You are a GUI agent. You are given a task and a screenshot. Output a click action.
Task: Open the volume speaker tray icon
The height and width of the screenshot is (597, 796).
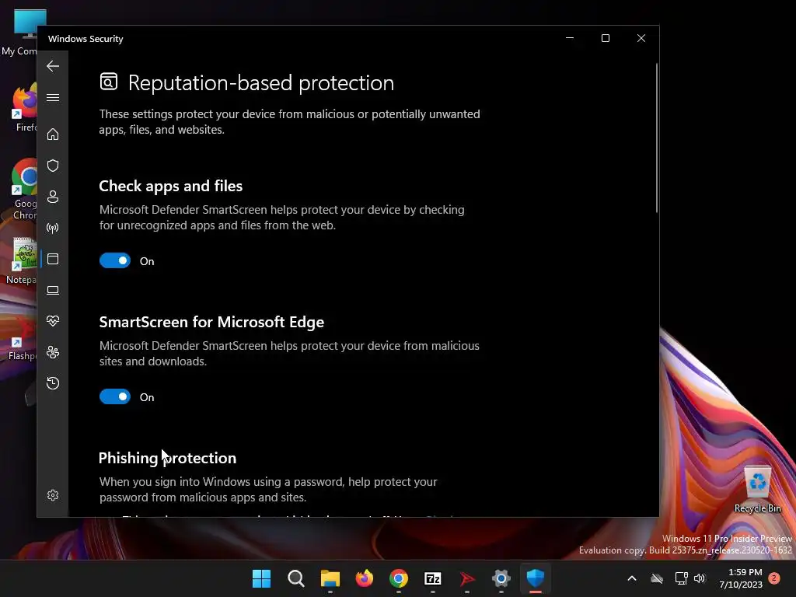coord(700,578)
